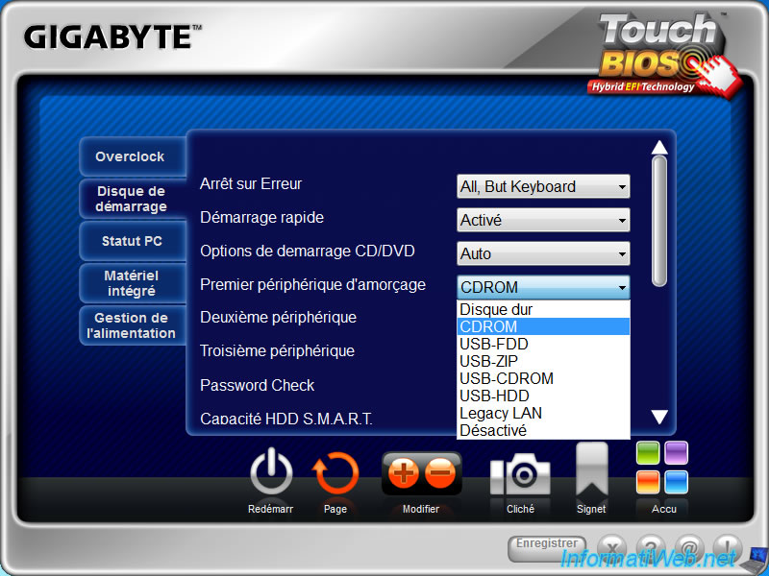The width and height of the screenshot is (769, 576).
Task: Open the Overclock tab
Action: [131, 156]
